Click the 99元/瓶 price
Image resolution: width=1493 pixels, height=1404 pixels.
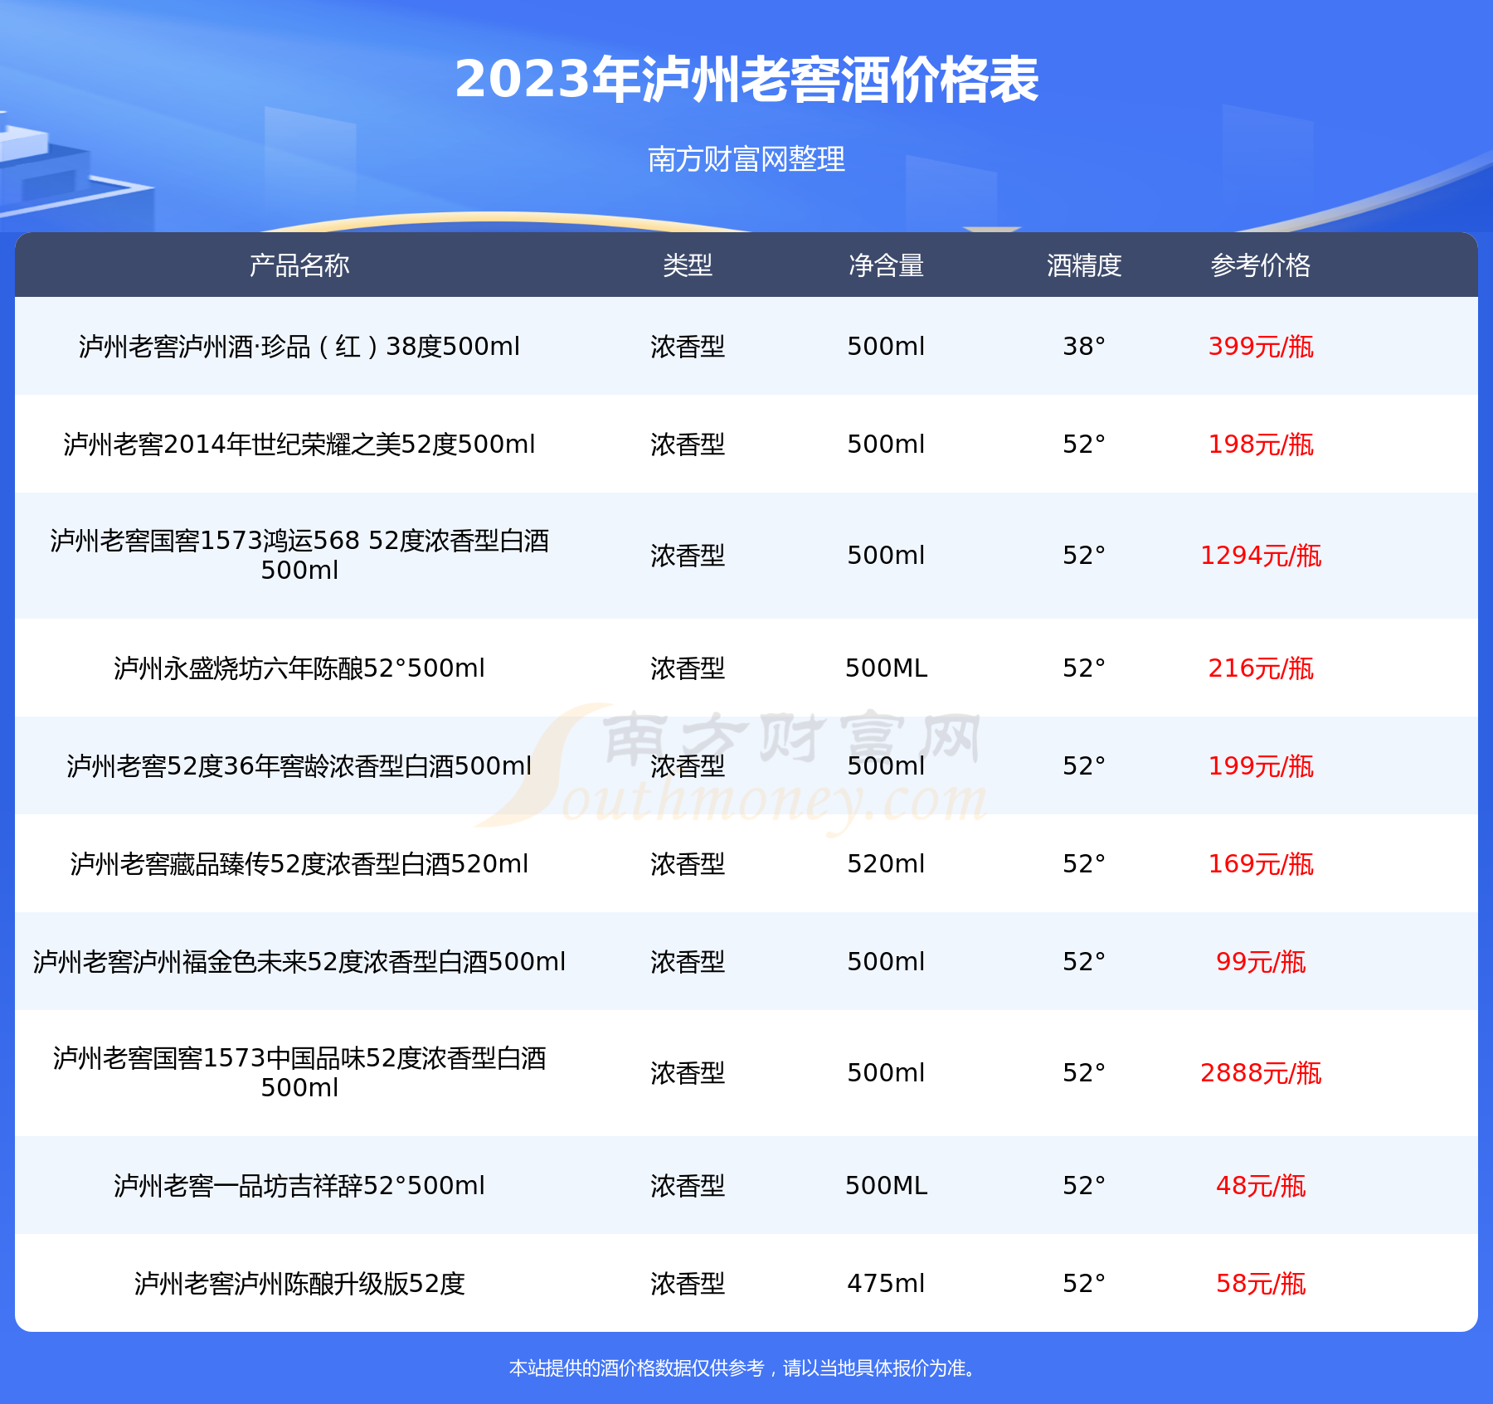coord(1261,961)
